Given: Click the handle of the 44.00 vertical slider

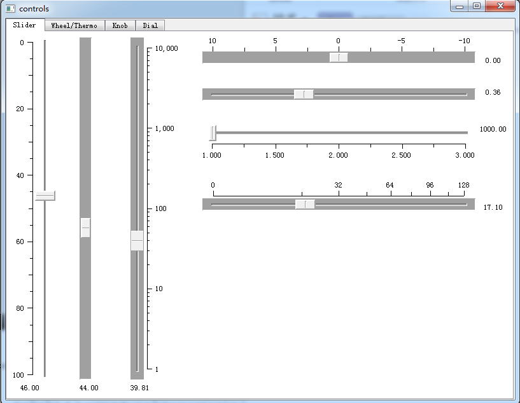Looking at the screenshot, I should 85,228.
